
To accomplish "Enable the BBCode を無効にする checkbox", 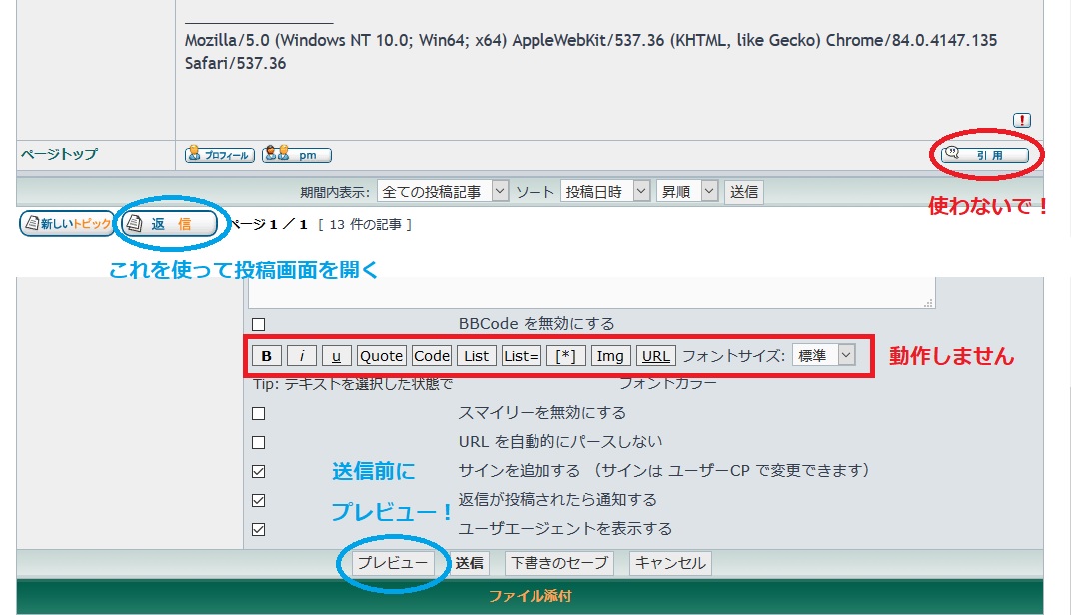I will tap(259, 324).
